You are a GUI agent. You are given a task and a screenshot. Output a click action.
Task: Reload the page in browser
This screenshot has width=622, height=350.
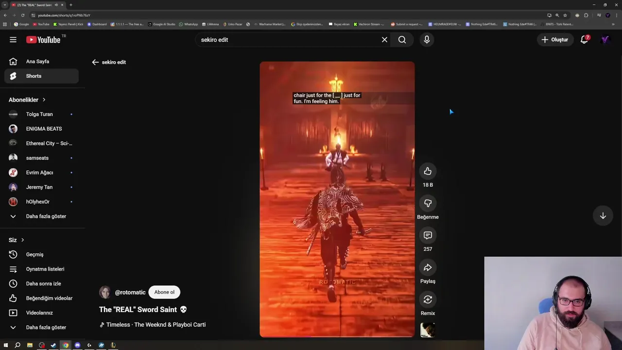[22, 15]
